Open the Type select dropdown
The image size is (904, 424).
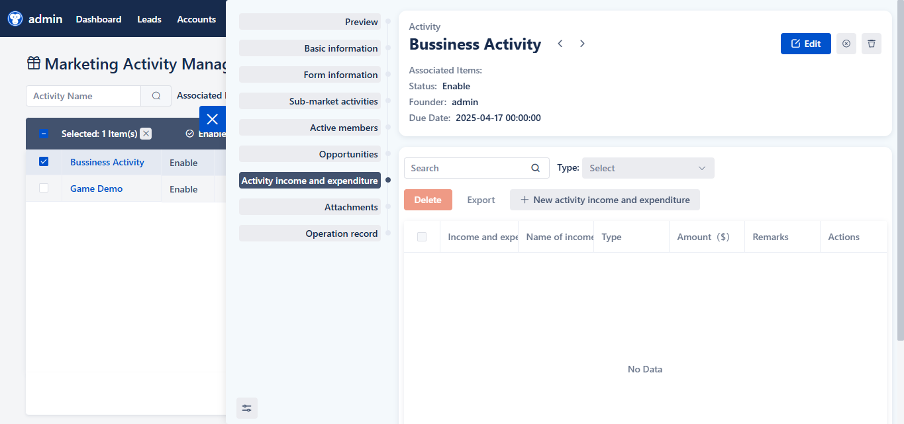coord(647,168)
